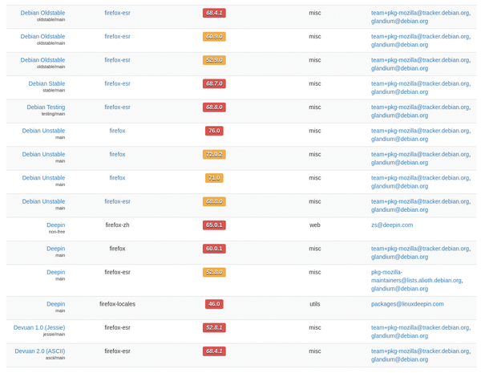Open team+pkg-mozilla tracker link in Devuan 2.0 row
Image resolution: width=481 pixels, height=373 pixels.
point(421,351)
